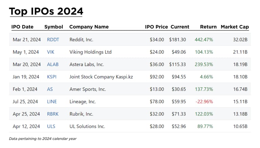Click the Top IPOs 2024 title
The height and width of the screenshot is (148, 260).
pos(46,11)
